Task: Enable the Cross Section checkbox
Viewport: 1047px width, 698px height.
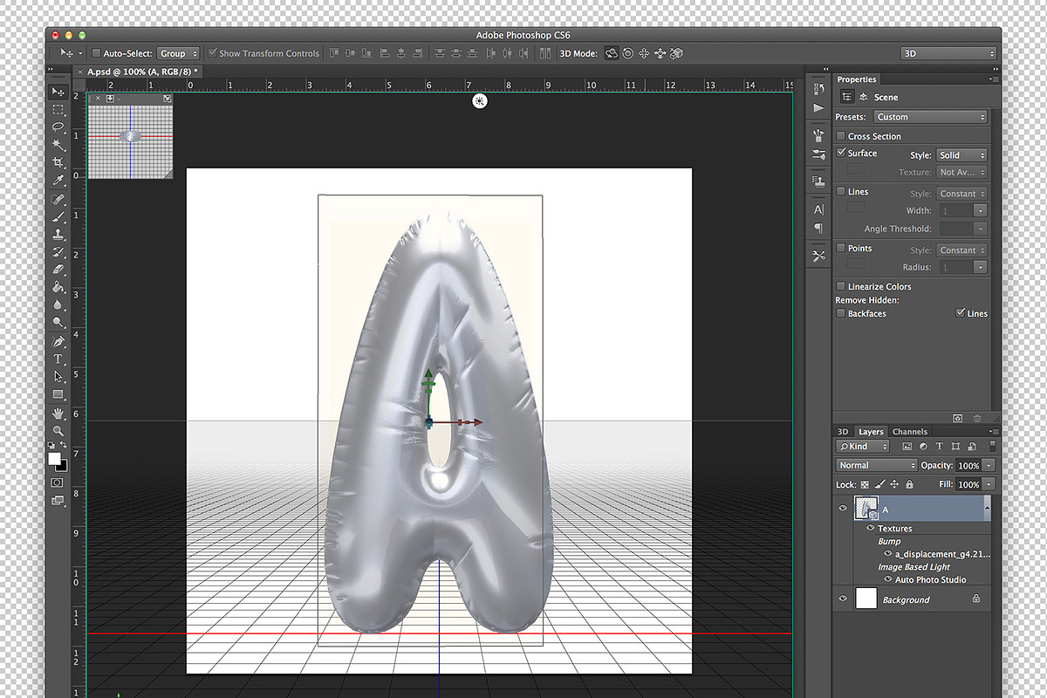Action: coord(841,136)
